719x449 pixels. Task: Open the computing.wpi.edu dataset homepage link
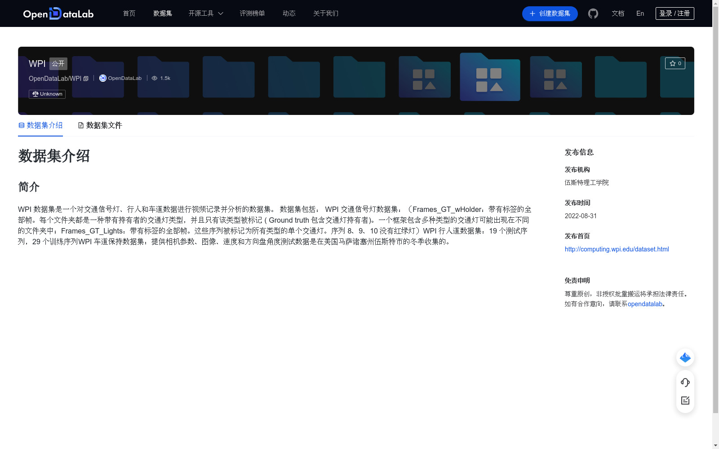pos(617,249)
